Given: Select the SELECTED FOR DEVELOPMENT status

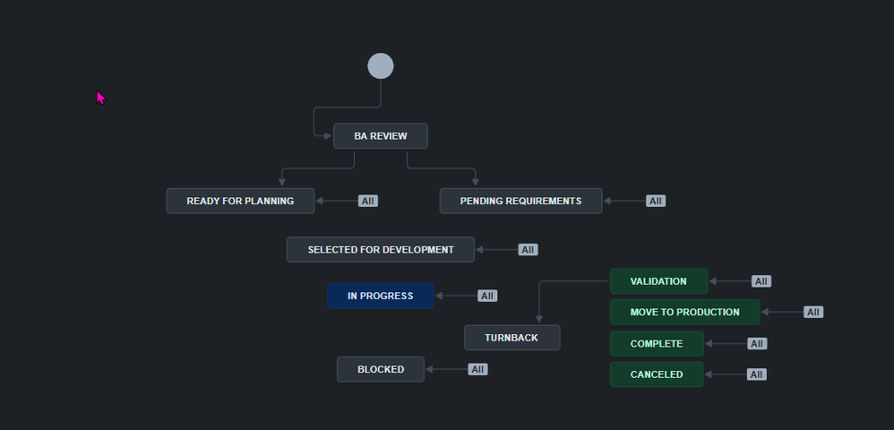Looking at the screenshot, I should coord(381,249).
